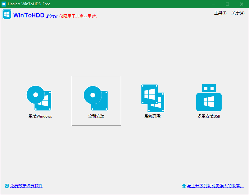Image resolution: width=249 pixels, height=195 pixels.
Task: Click the 重装Windows disc icon
Action: pyautogui.click(x=39, y=98)
